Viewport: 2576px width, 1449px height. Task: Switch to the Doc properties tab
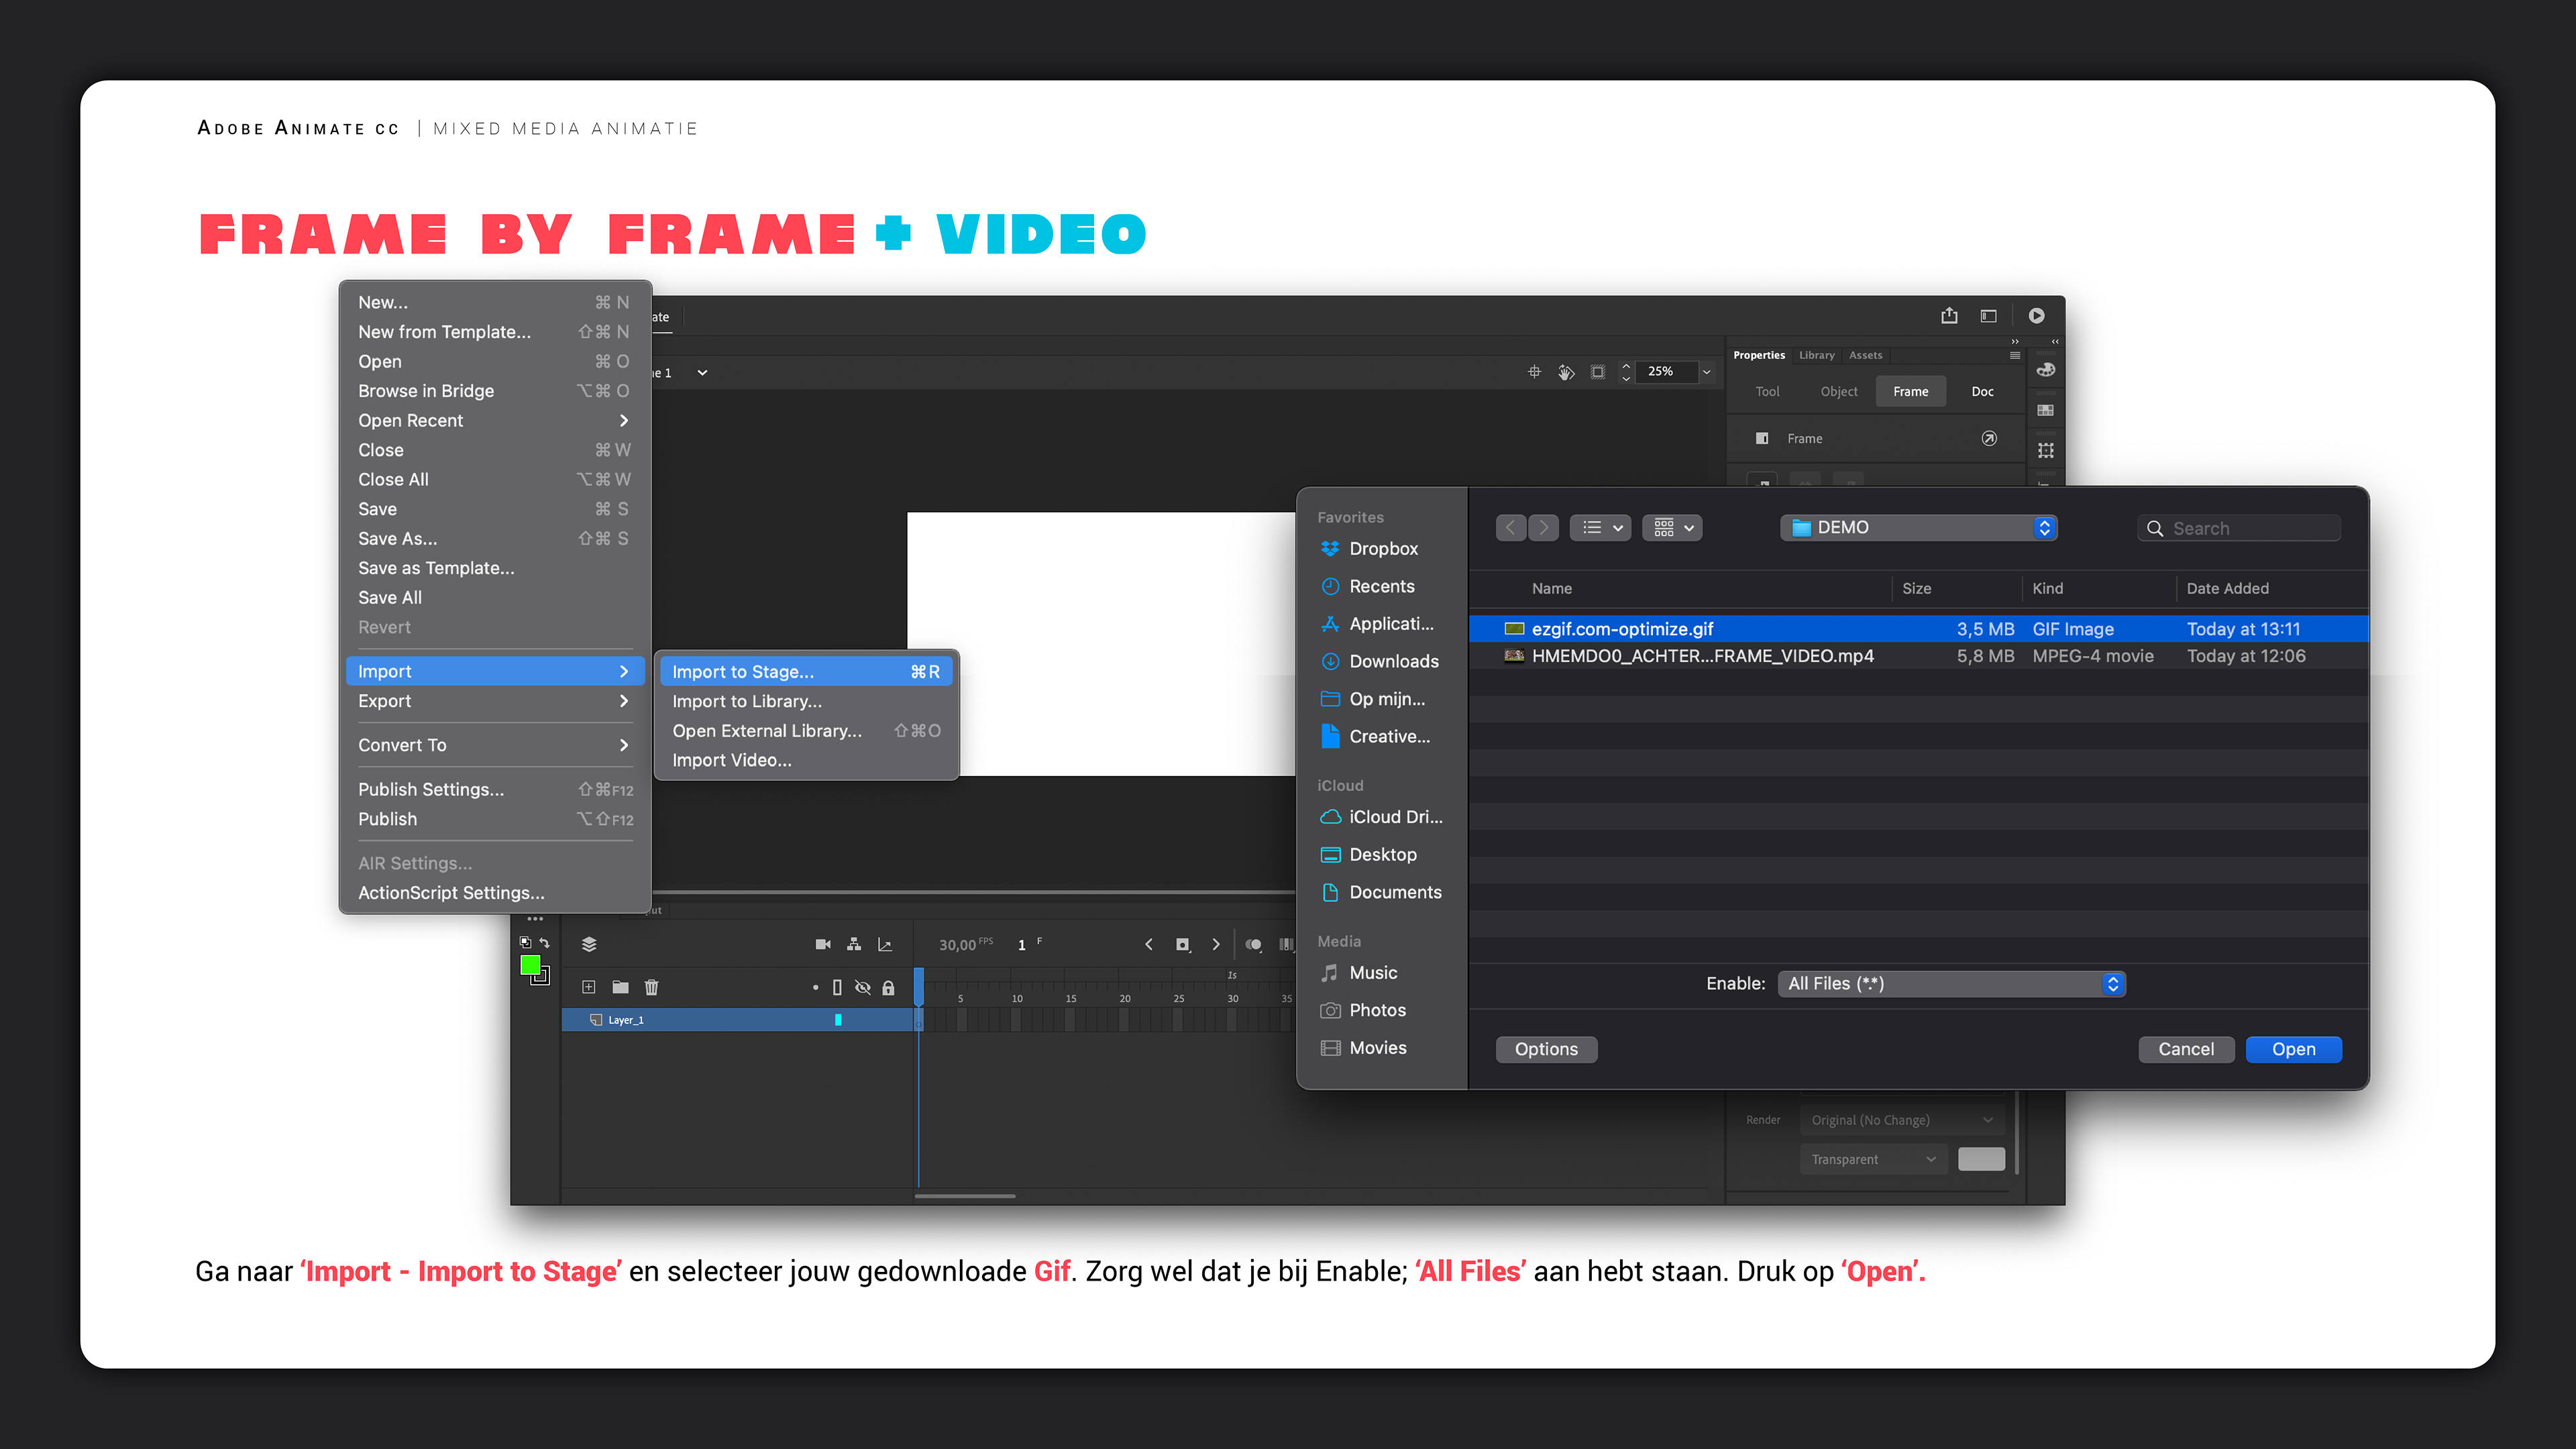pyautogui.click(x=1982, y=391)
